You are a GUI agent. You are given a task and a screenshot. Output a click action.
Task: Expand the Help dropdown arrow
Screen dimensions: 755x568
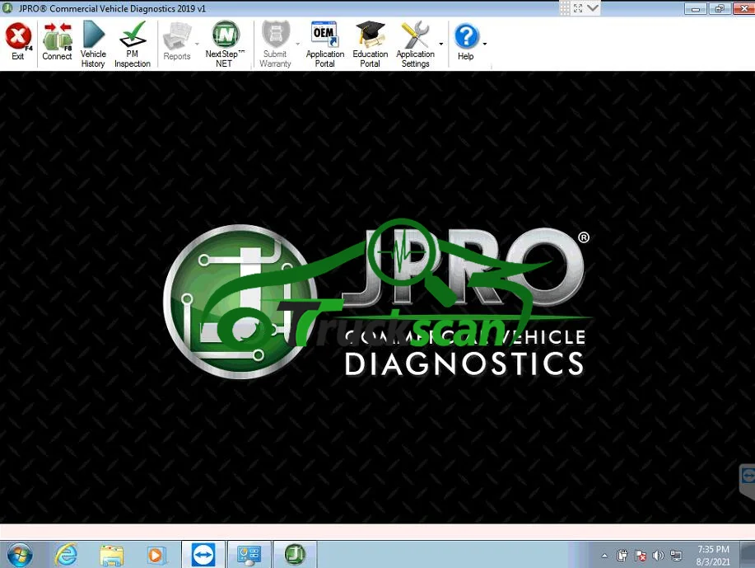coord(484,44)
